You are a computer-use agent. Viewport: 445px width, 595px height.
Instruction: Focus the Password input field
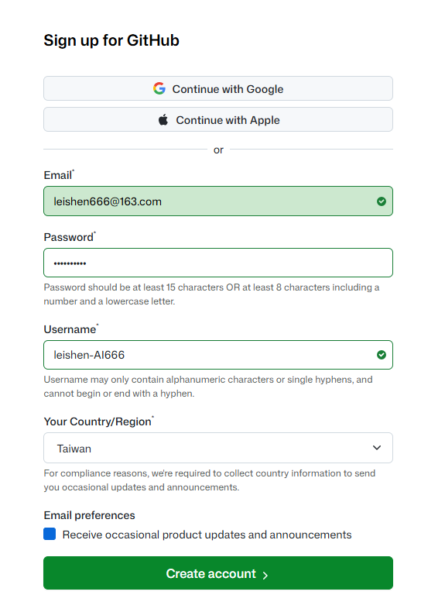[x=218, y=263]
